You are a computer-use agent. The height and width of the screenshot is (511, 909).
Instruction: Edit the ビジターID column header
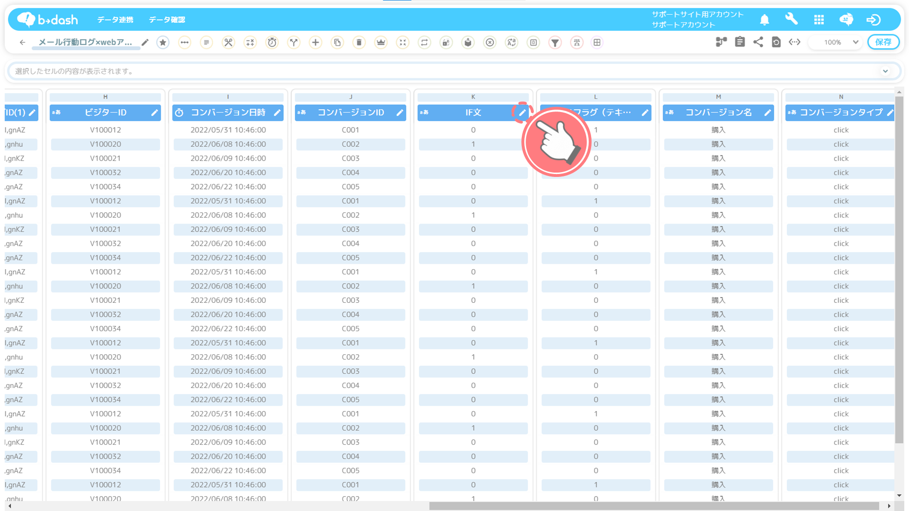click(x=154, y=112)
